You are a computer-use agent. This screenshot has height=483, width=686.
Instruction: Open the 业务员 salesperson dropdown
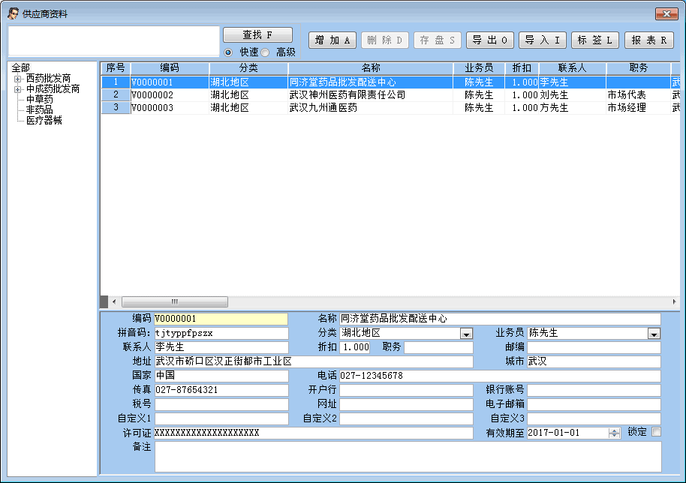click(x=654, y=334)
